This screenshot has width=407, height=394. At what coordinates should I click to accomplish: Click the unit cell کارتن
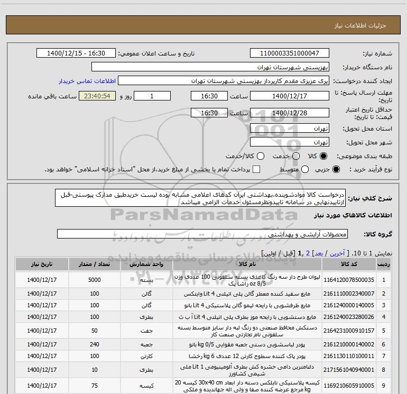[x=146, y=356]
